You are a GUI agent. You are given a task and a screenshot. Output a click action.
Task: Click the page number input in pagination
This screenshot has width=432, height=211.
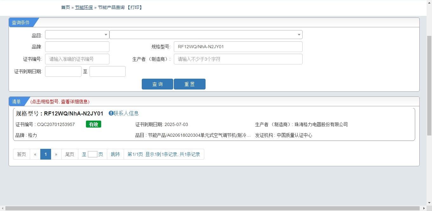click(93, 154)
